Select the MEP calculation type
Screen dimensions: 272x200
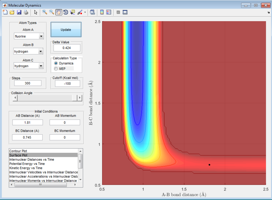click(56, 69)
